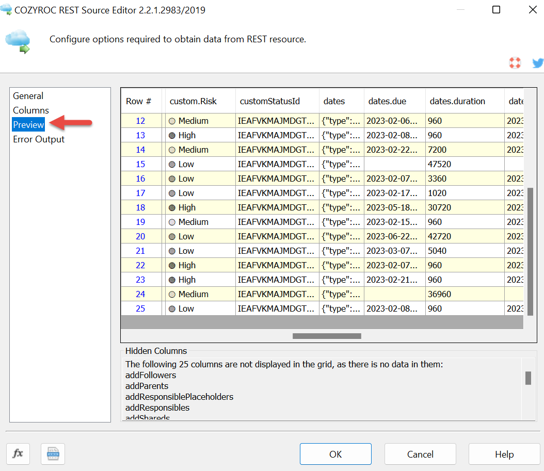544x471 pixels.
Task: Open the script/document icon beside fx
Action: [x=53, y=454]
